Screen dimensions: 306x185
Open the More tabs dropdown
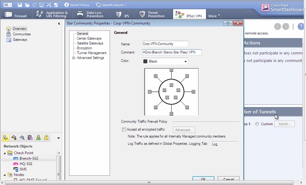pos(214,16)
